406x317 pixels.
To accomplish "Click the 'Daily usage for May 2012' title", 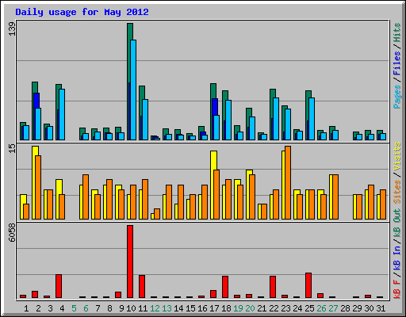I will 82,12.
